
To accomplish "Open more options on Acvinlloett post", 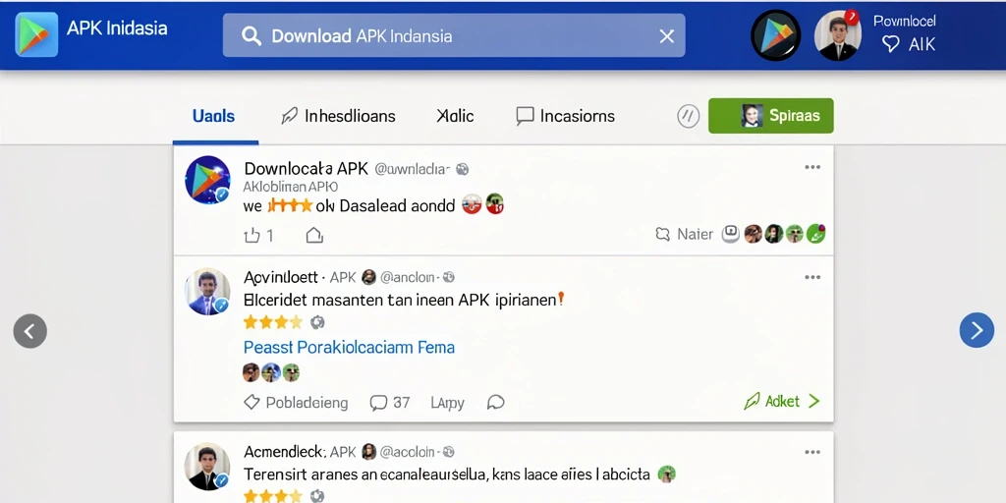I will (812, 277).
